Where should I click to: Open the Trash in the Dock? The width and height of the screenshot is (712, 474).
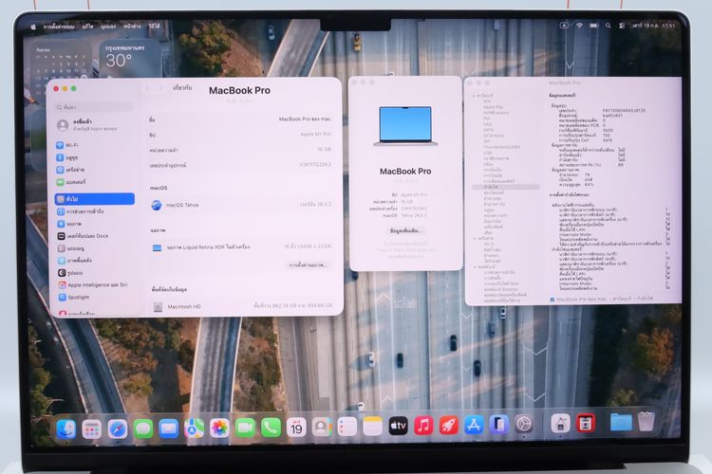click(646, 421)
